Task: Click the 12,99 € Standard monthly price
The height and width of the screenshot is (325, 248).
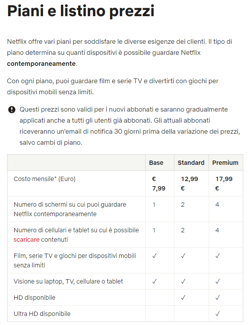Action: pyautogui.click(x=189, y=183)
